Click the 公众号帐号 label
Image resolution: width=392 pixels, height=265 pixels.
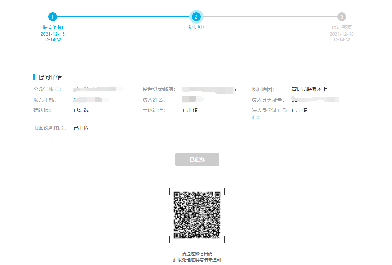point(47,89)
